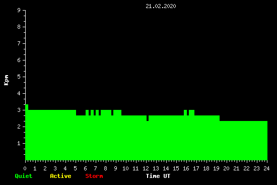The height and width of the screenshot is (185, 277).
Task: Click the 21.02.2020 date title
Action: 161,6
